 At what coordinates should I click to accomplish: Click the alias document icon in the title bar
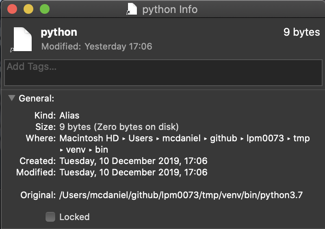tap(132, 9)
